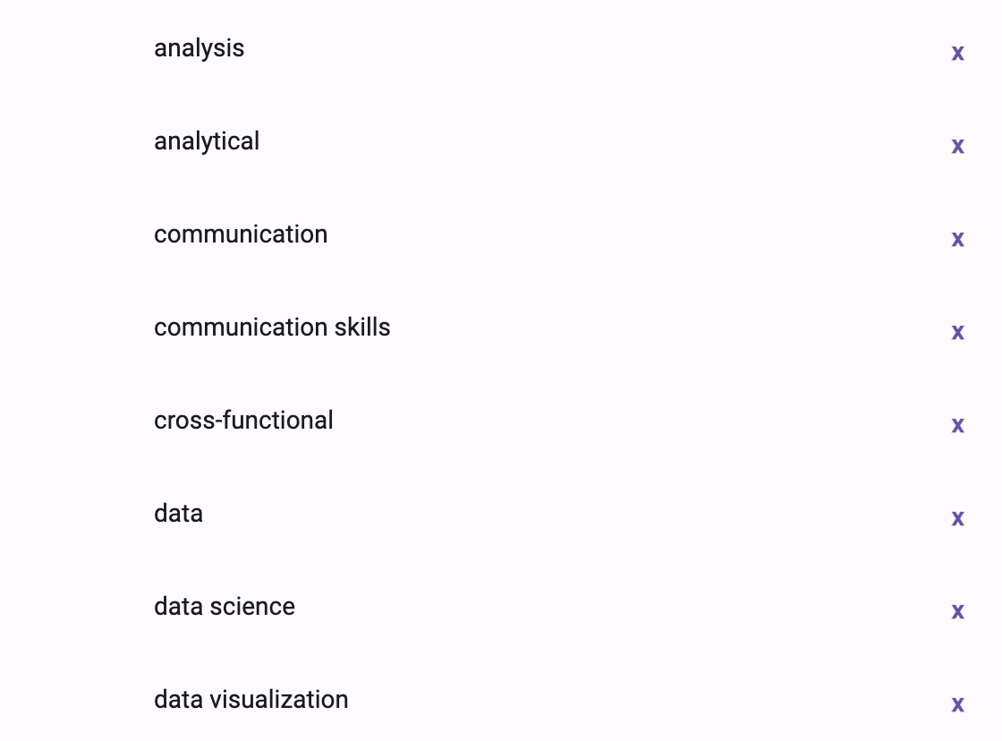Select the 'analysis' keyword text

click(x=200, y=48)
